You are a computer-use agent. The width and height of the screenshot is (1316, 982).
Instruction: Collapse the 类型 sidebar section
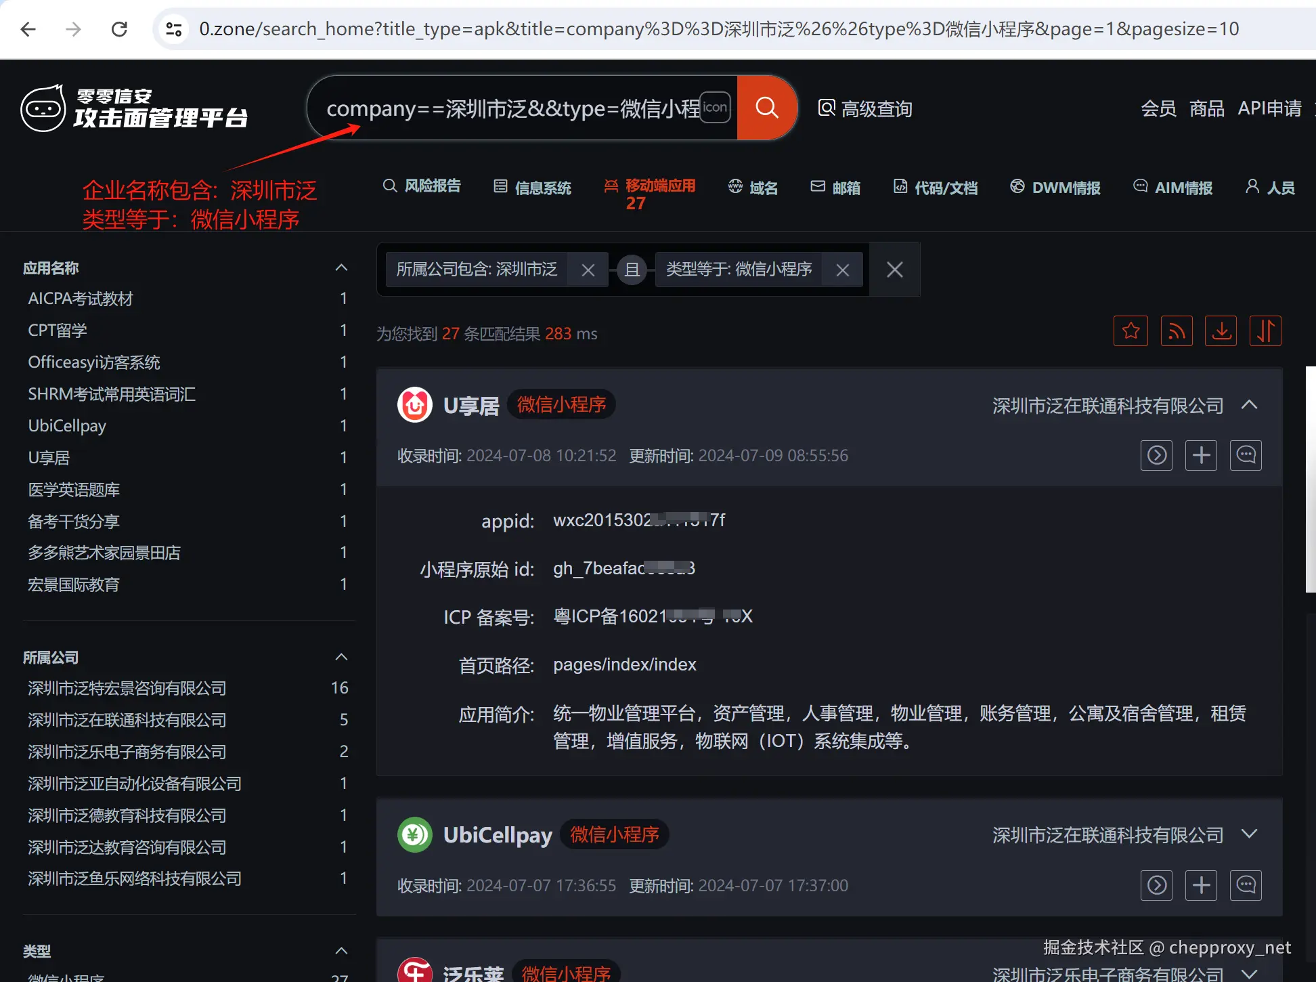coord(341,951)
